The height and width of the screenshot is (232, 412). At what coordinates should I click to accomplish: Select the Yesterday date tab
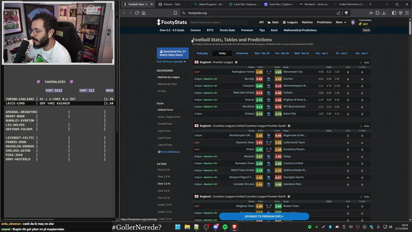point(202,53)
